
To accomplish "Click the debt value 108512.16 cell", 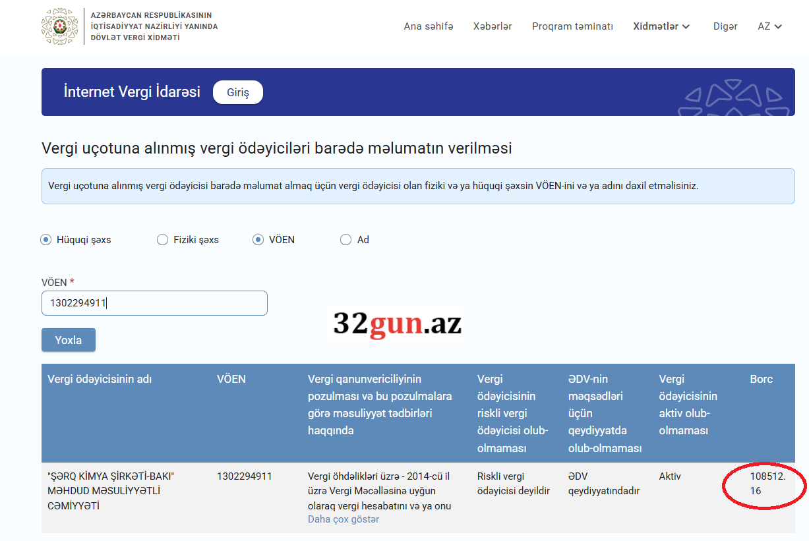I will (x=767, y=484).
